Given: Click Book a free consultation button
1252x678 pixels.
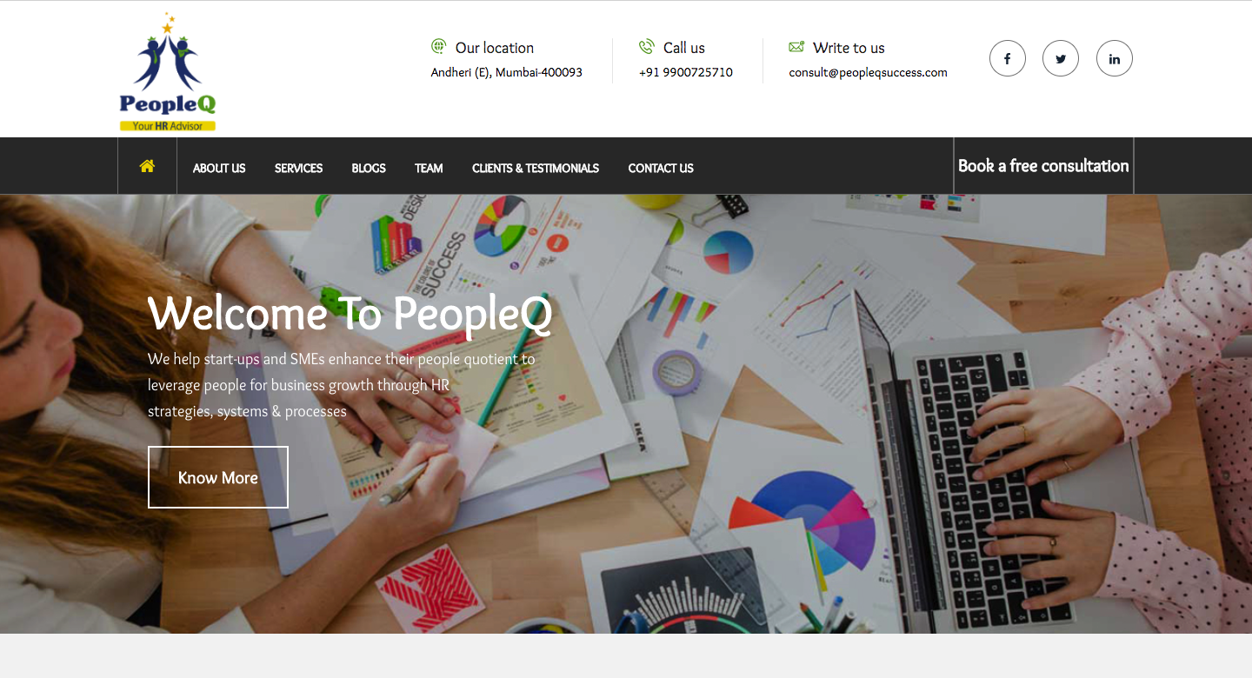Looking at the screenshot, I should [x=1043, y=166].
